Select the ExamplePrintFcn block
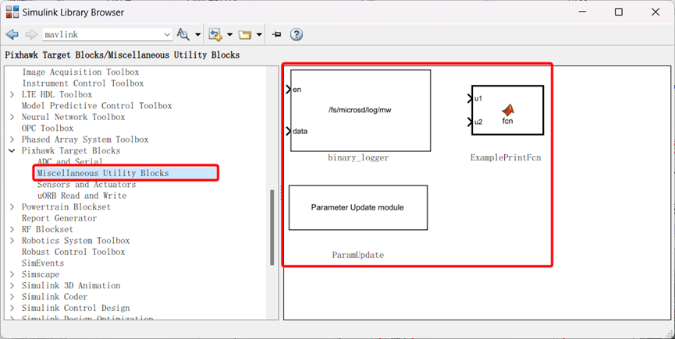This screenshot has width=675, height=339. pos(507,110)
